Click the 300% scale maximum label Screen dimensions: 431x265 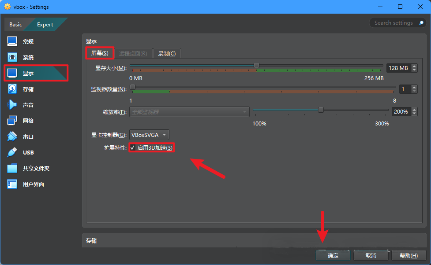tap(382, 124)
